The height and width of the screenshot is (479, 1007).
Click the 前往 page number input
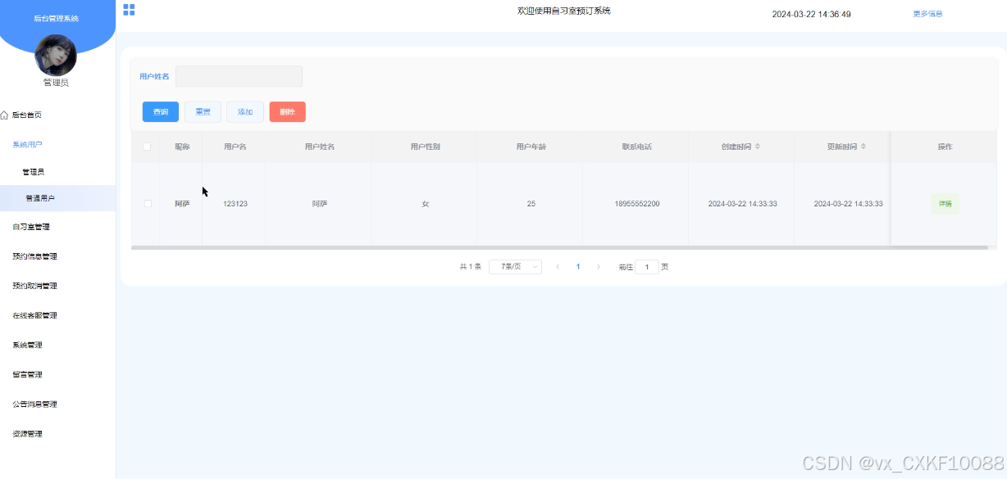click(x=647, y=267)
